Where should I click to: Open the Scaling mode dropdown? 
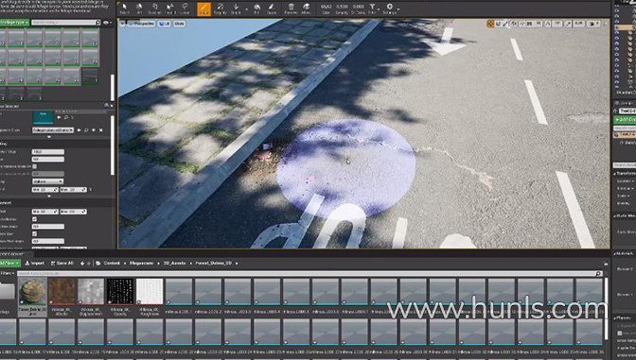tap(47, 181)
